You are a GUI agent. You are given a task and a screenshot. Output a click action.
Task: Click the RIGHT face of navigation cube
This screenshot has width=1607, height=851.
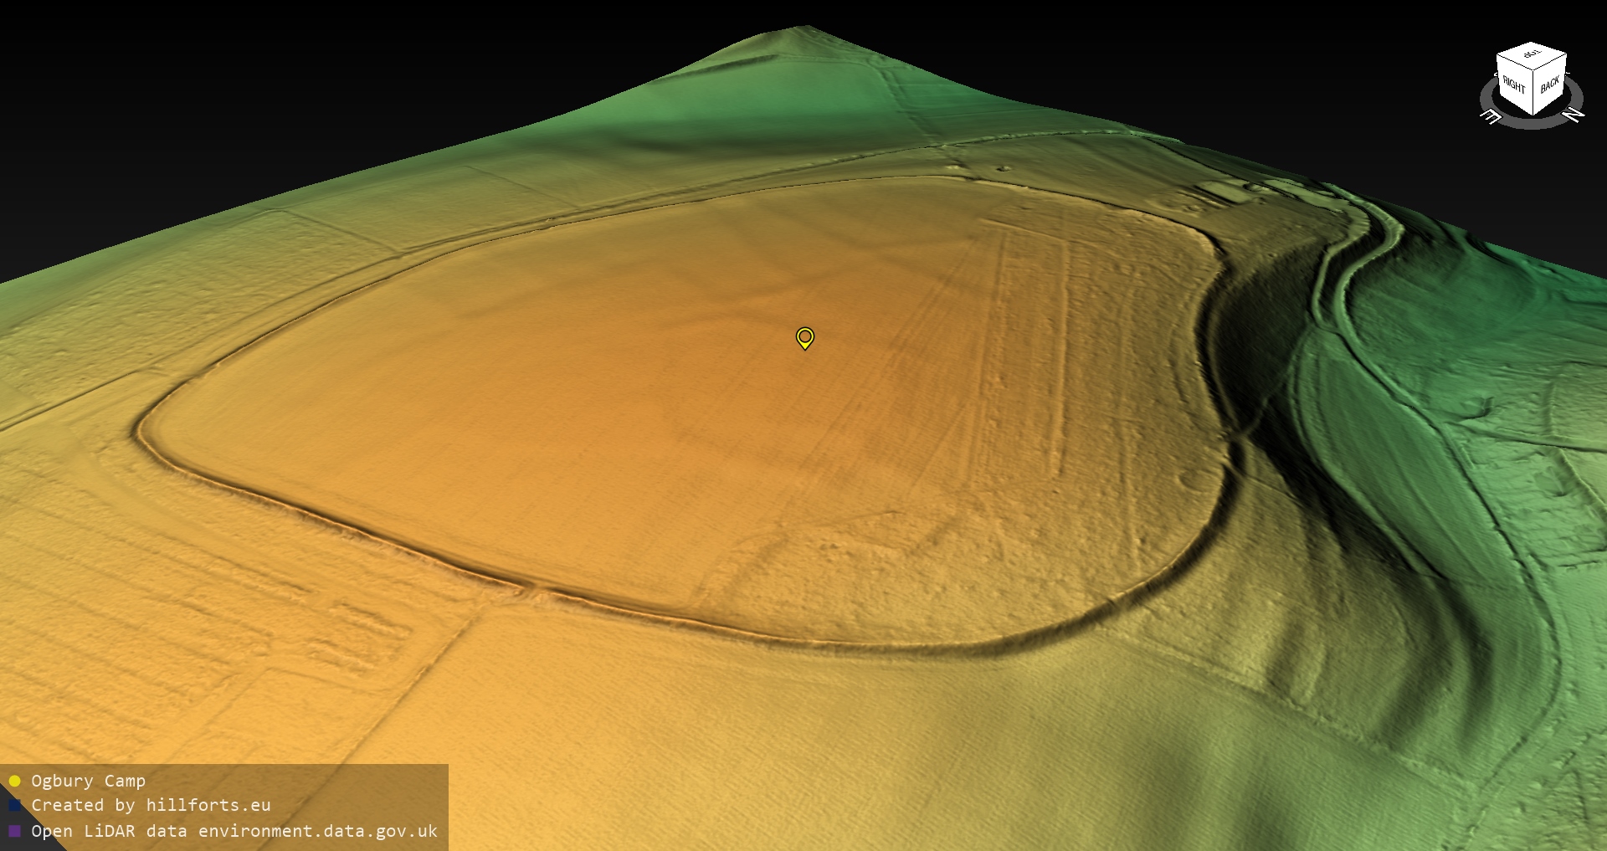point(1513,85)
